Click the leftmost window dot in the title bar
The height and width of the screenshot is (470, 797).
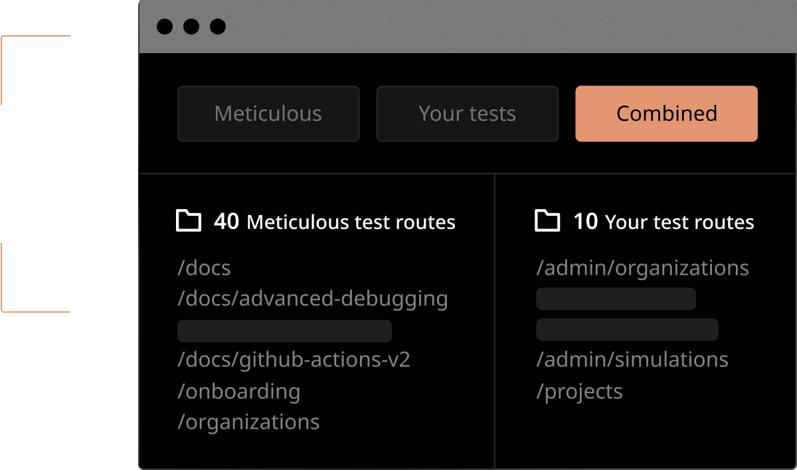[165, 27]
